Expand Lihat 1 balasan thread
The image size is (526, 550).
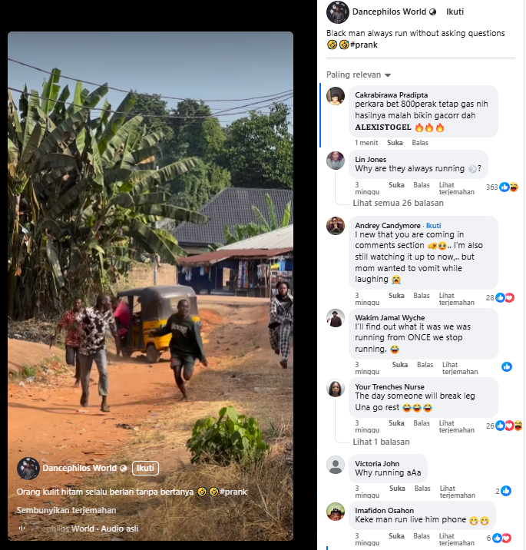point(381,442)
